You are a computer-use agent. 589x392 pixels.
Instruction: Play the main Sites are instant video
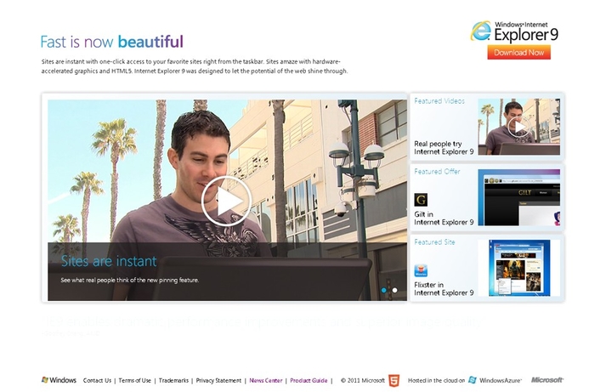(x=226, y=201)
